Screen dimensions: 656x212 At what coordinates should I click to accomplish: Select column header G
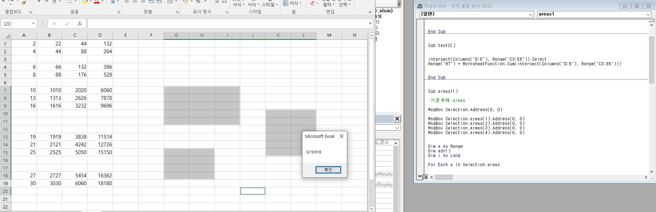(x=176, y=35)
